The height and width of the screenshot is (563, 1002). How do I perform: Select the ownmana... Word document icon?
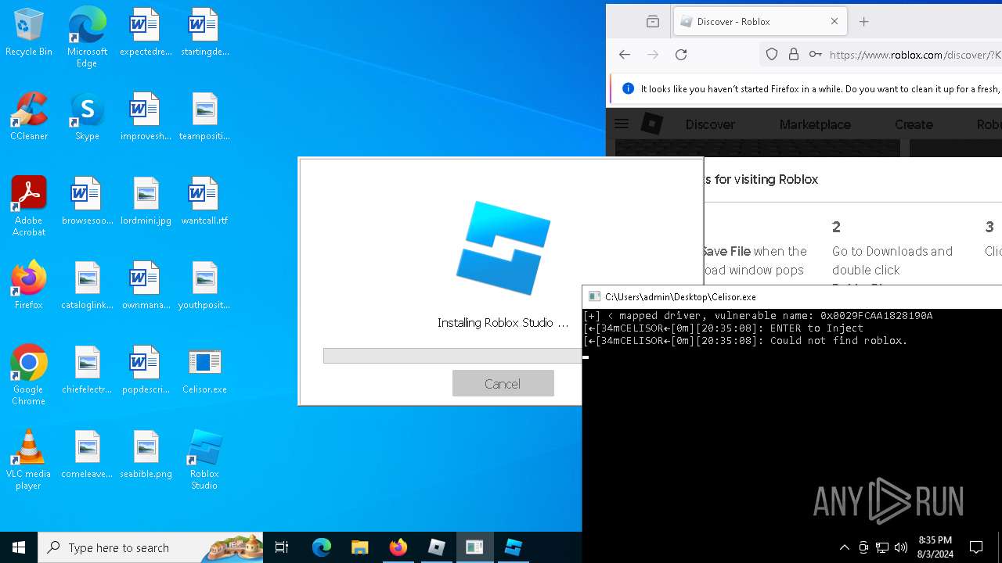[x=146, y=285]
